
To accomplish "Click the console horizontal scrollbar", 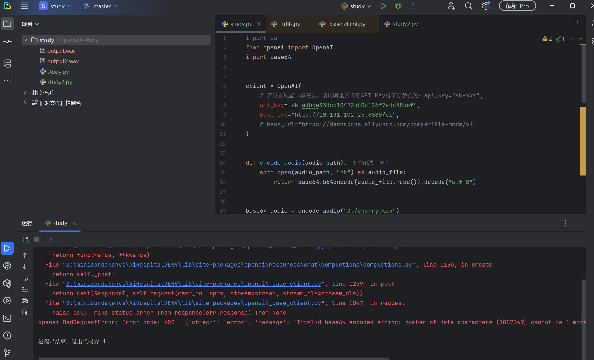I will [214, 359].
